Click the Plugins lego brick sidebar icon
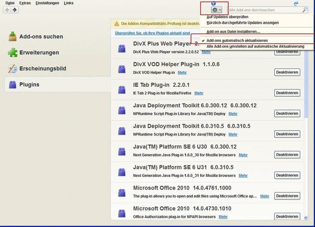The width and height of the screenshot is (315, 227). [12, 85]
